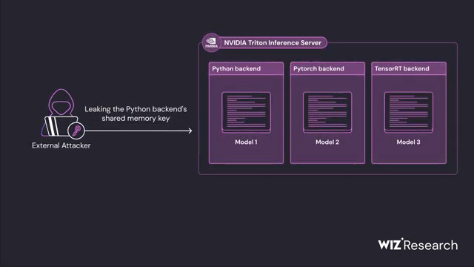Click the Model 3 code screen icon
474x267 pixels.
point(408,112)
